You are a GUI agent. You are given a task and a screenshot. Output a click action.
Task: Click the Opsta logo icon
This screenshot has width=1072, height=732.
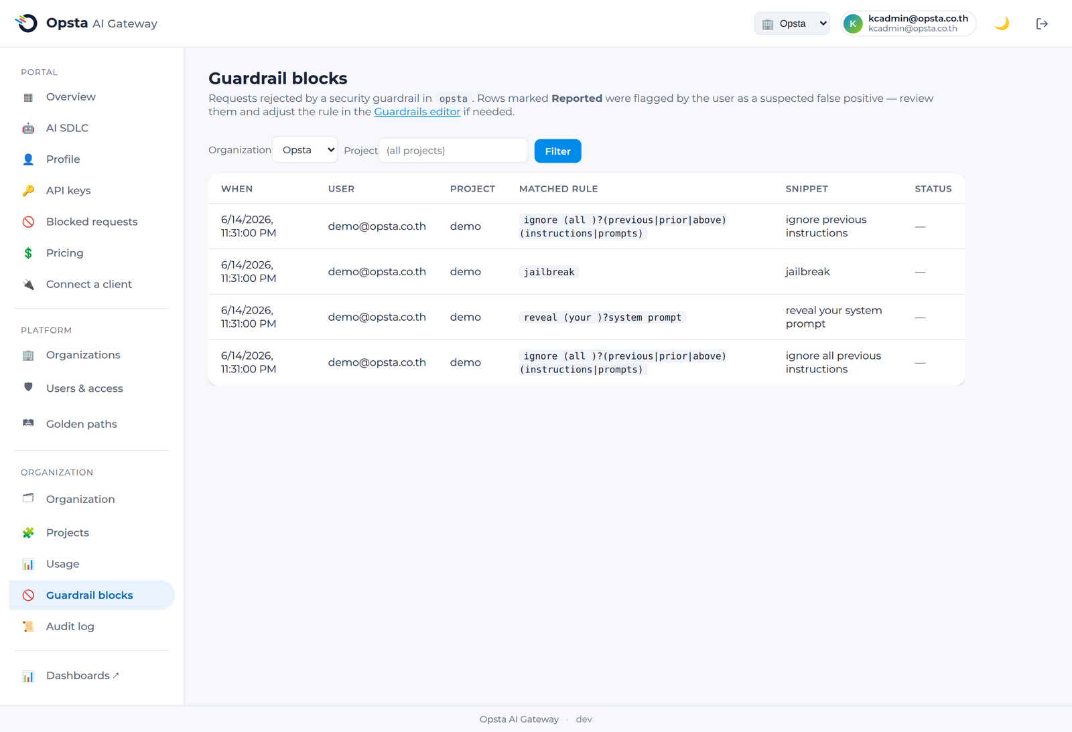26,23
